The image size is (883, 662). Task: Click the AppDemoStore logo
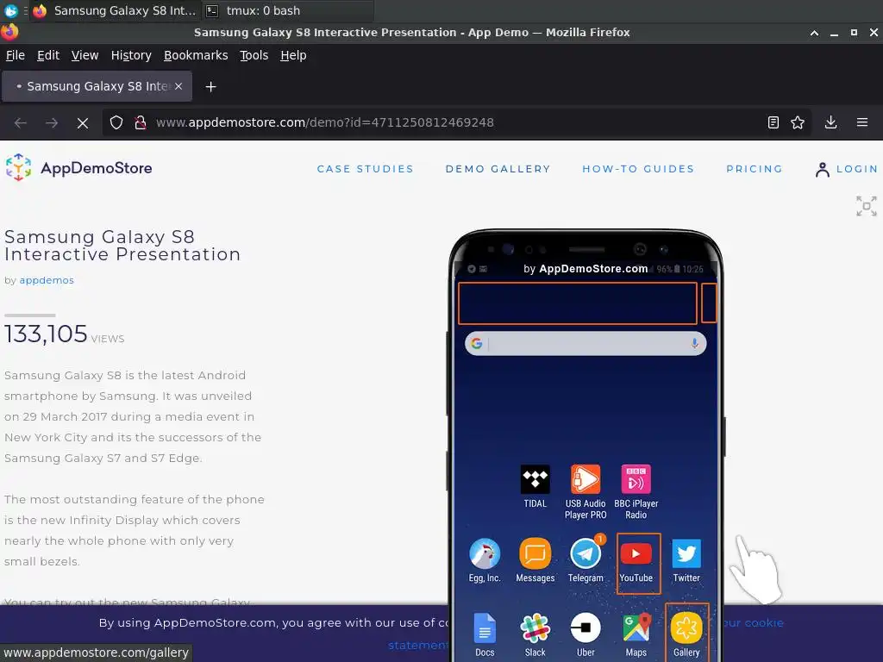78,168
